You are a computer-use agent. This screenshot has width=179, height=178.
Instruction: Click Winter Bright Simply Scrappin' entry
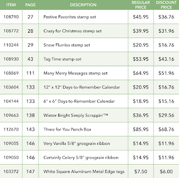point(76,115)
